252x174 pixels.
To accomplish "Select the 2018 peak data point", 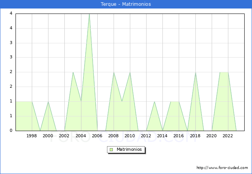I will click(195, 72).
